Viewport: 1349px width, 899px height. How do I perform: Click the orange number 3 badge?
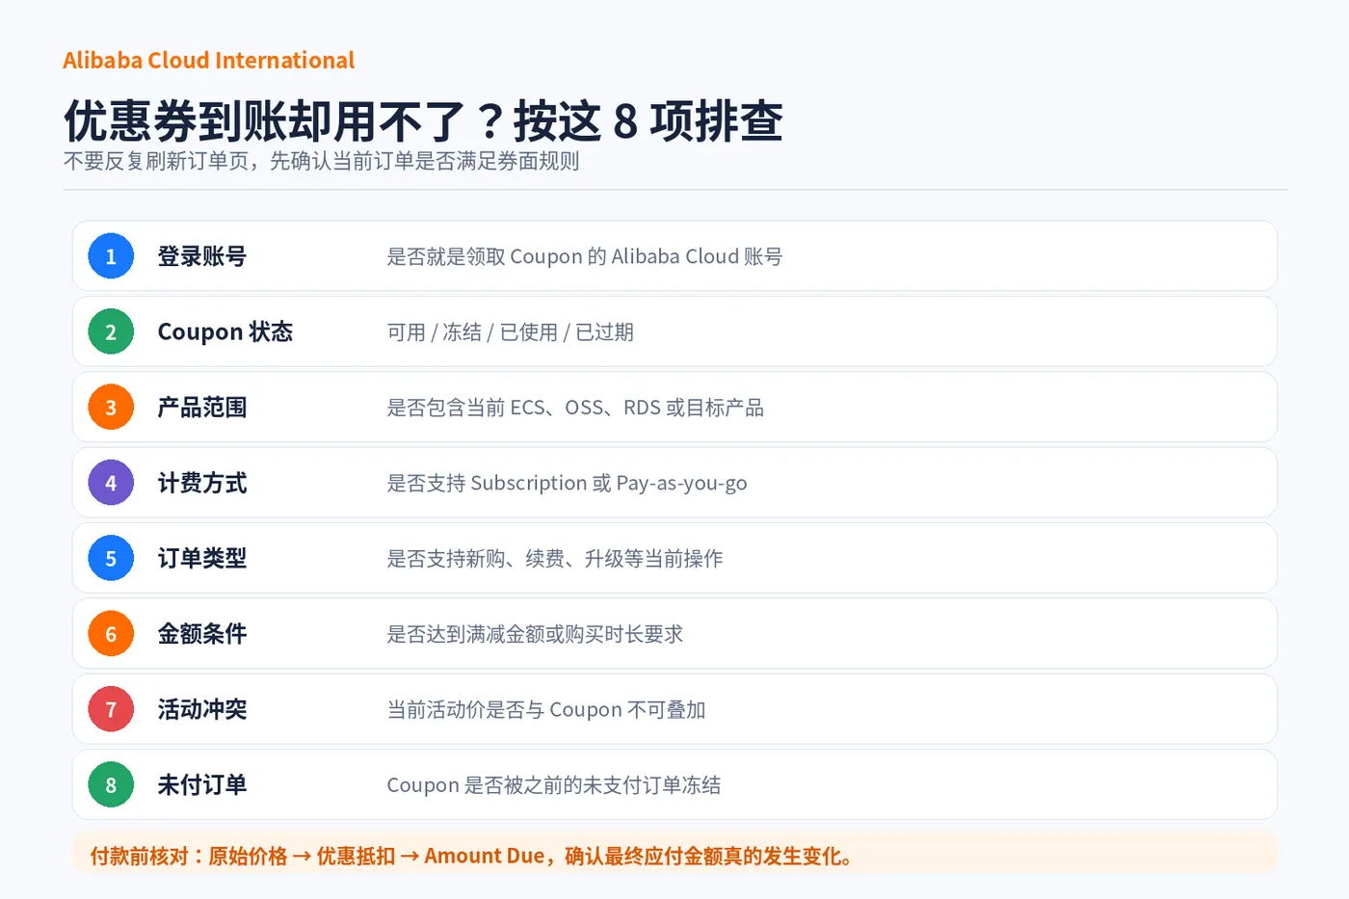111,408
